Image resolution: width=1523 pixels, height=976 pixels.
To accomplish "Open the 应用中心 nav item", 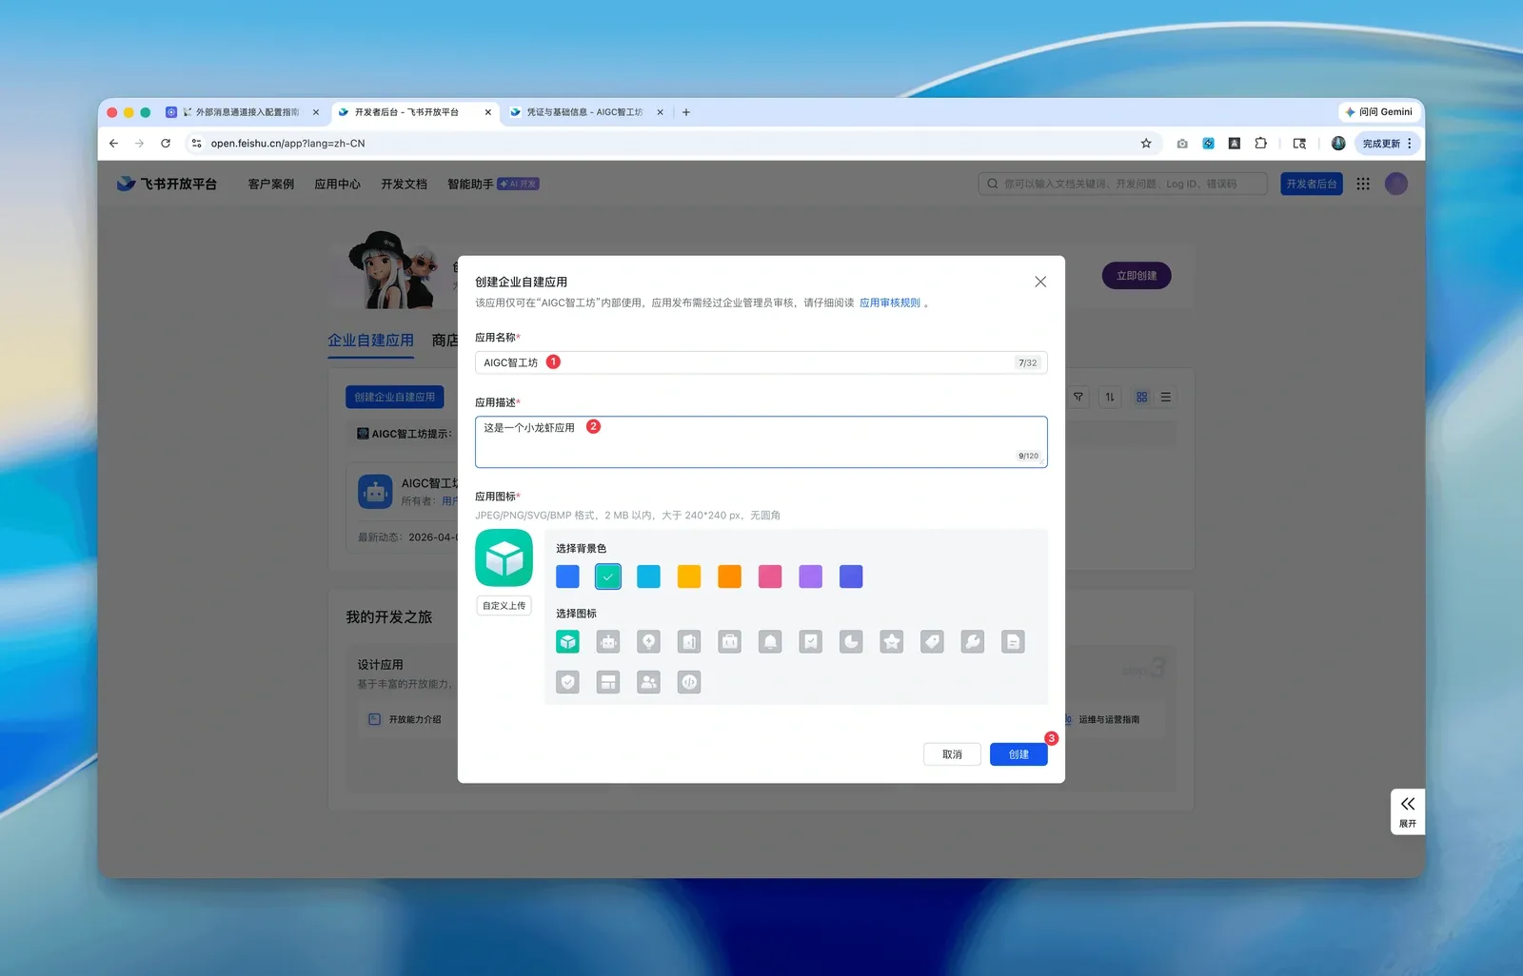I will (x=338, y=185).
